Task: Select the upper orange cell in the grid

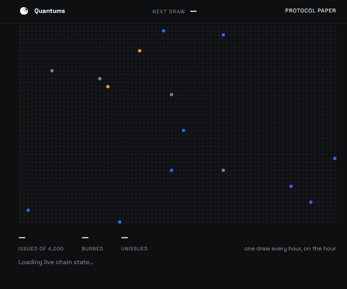Action: (140, 51)
